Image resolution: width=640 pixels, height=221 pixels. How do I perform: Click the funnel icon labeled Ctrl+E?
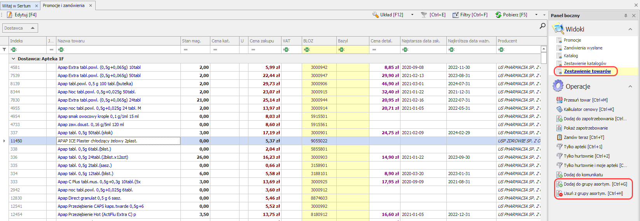(424, 15)
